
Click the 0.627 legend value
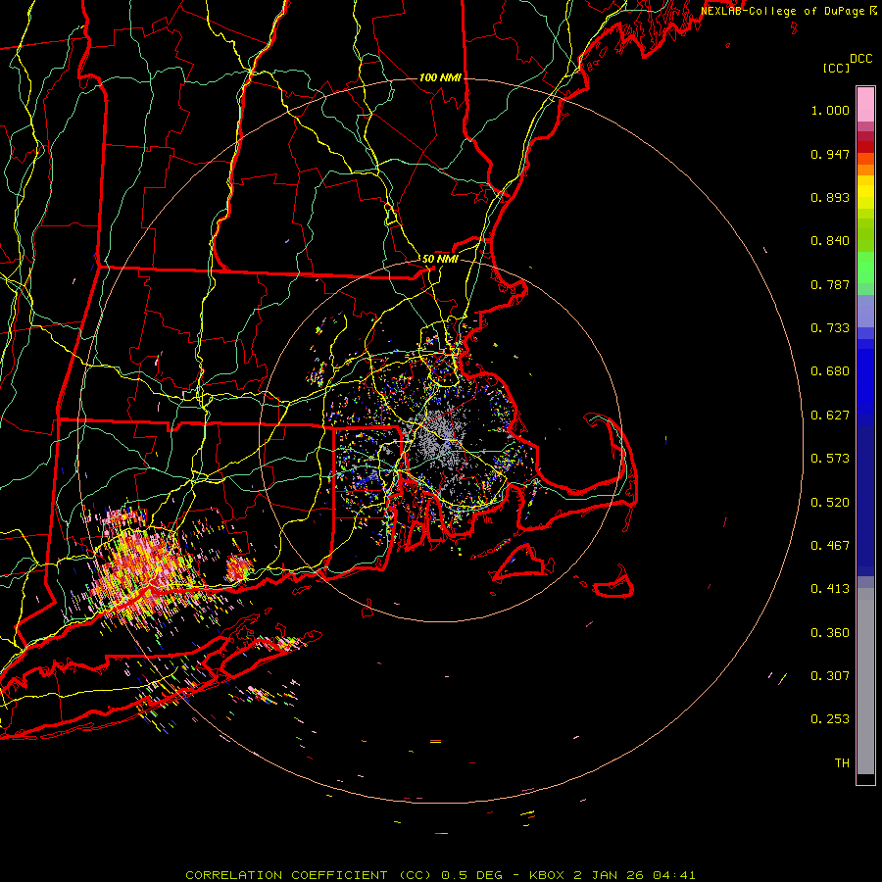click(x=830, y=416)
